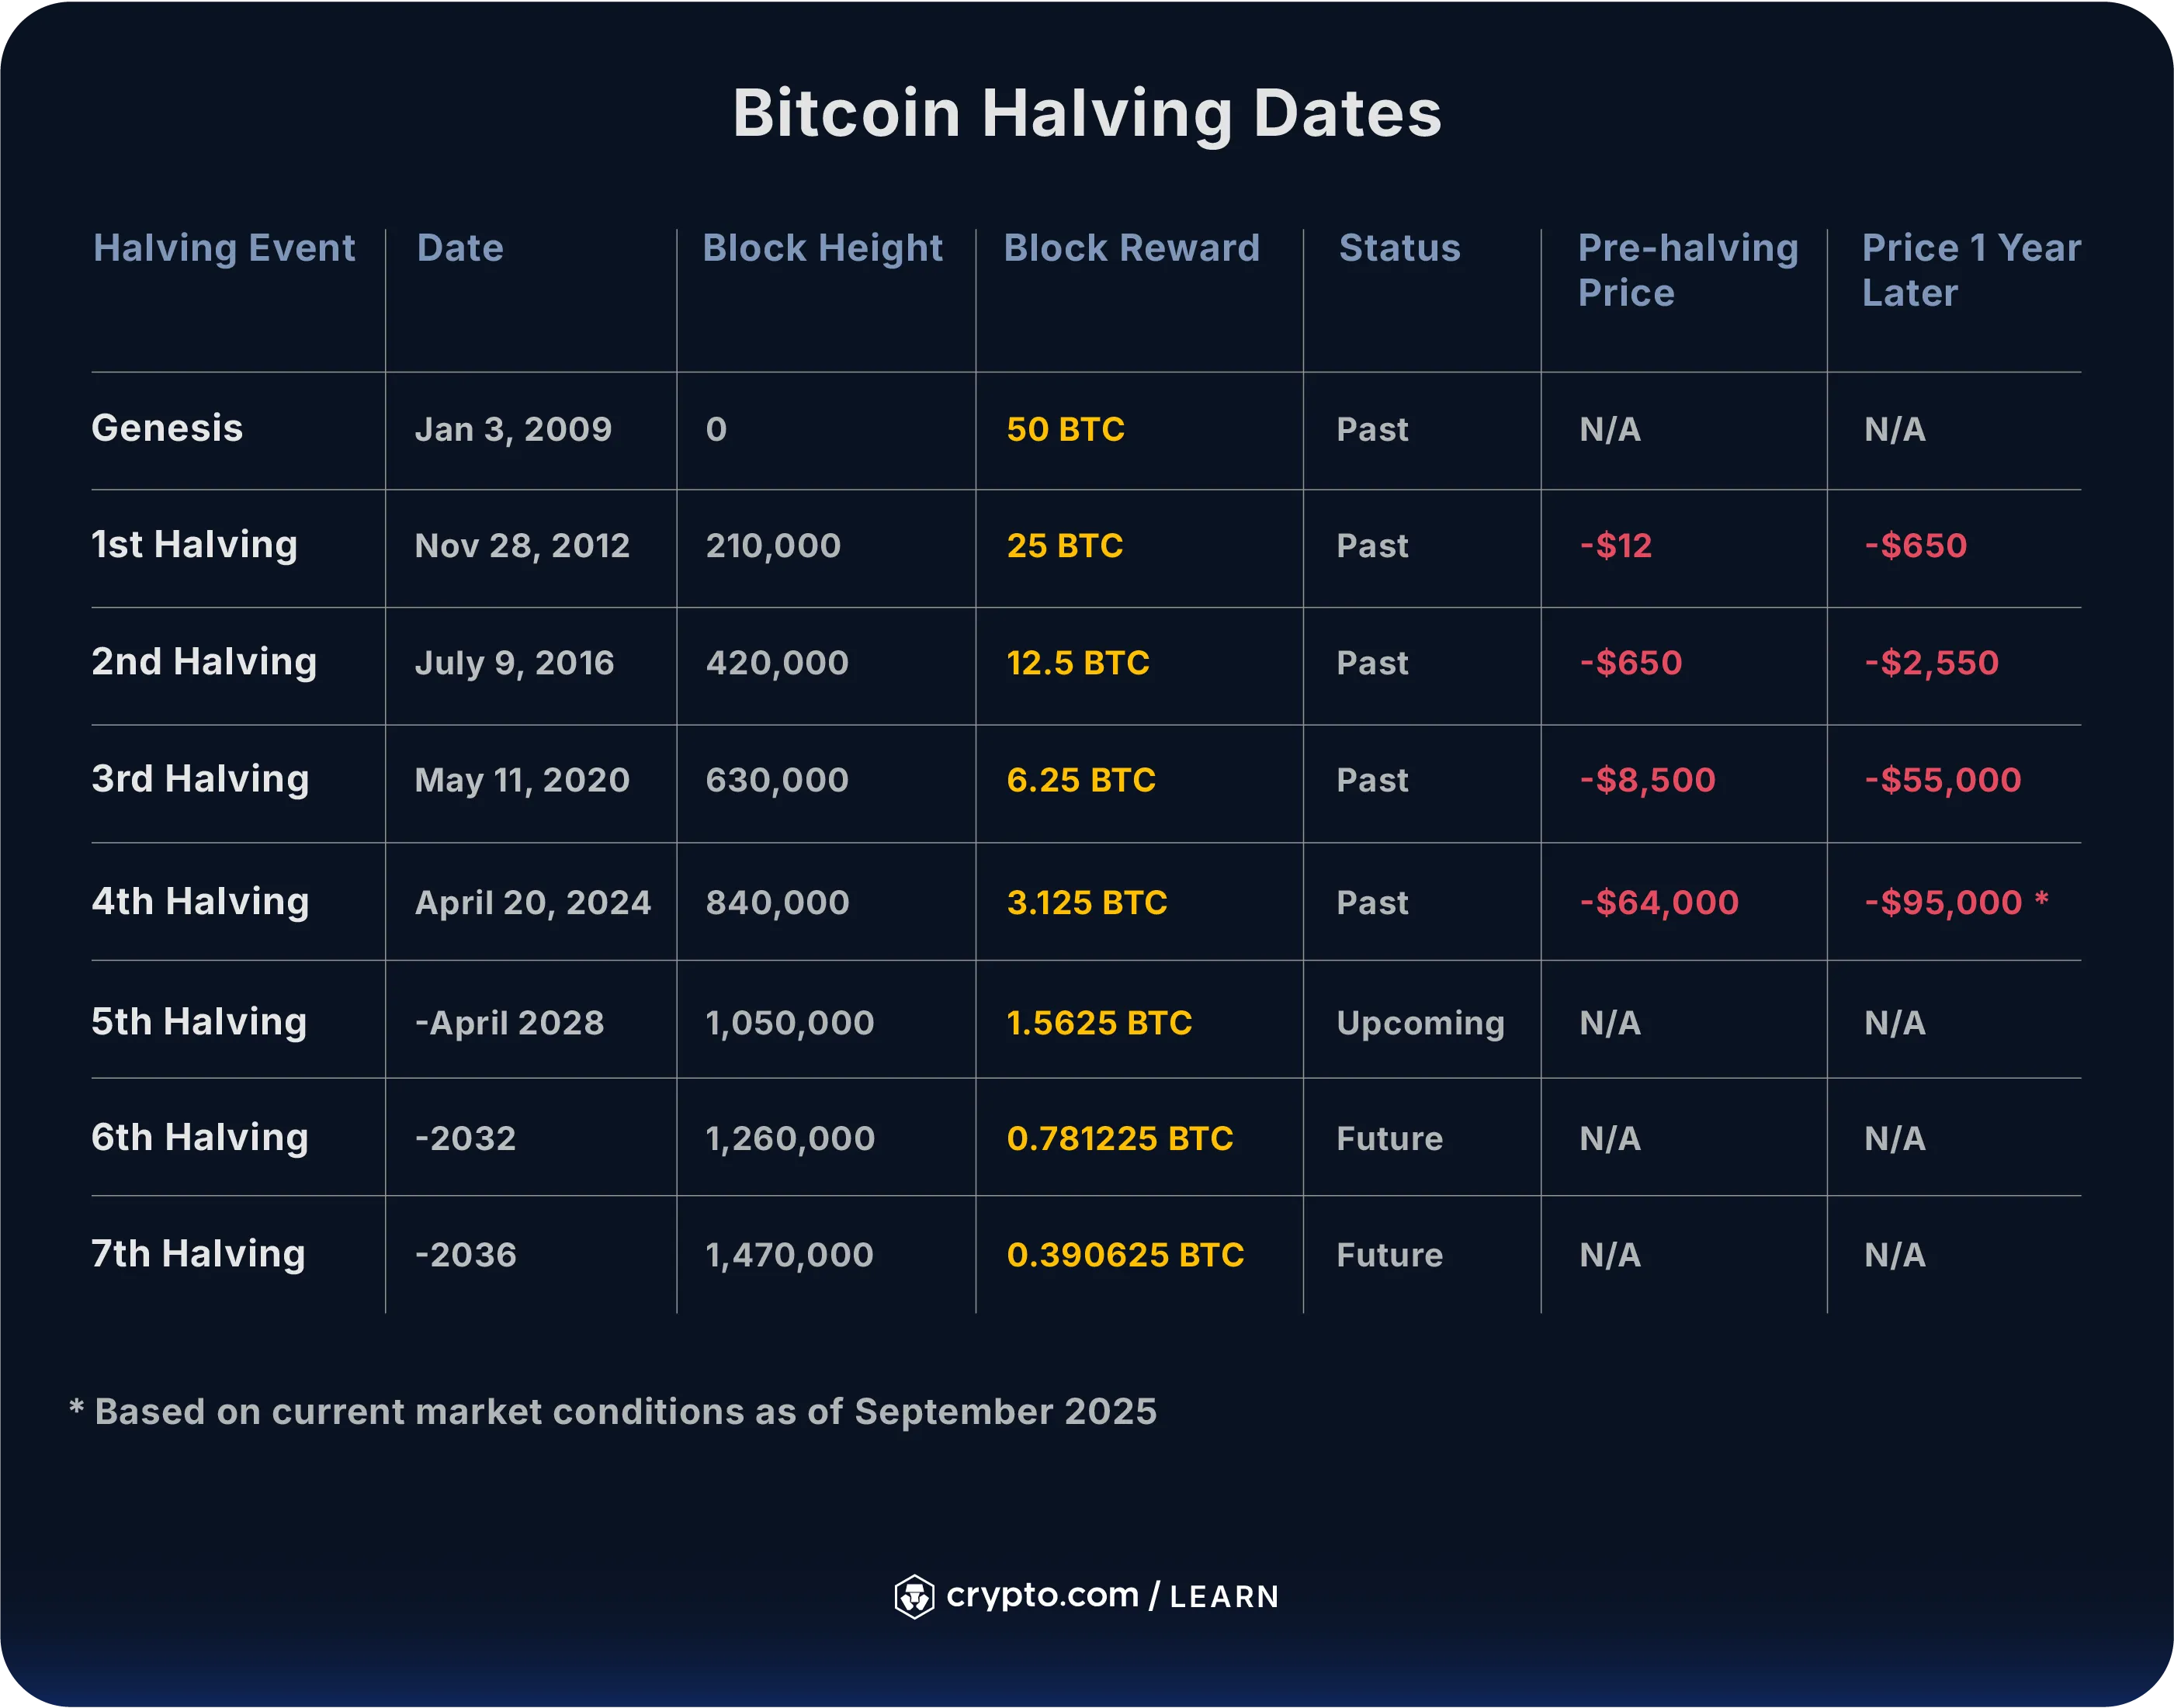Click the $64,000 pre-halving price
The width and height of the screenshot is (2174, 1708).
click(1659, 903)
